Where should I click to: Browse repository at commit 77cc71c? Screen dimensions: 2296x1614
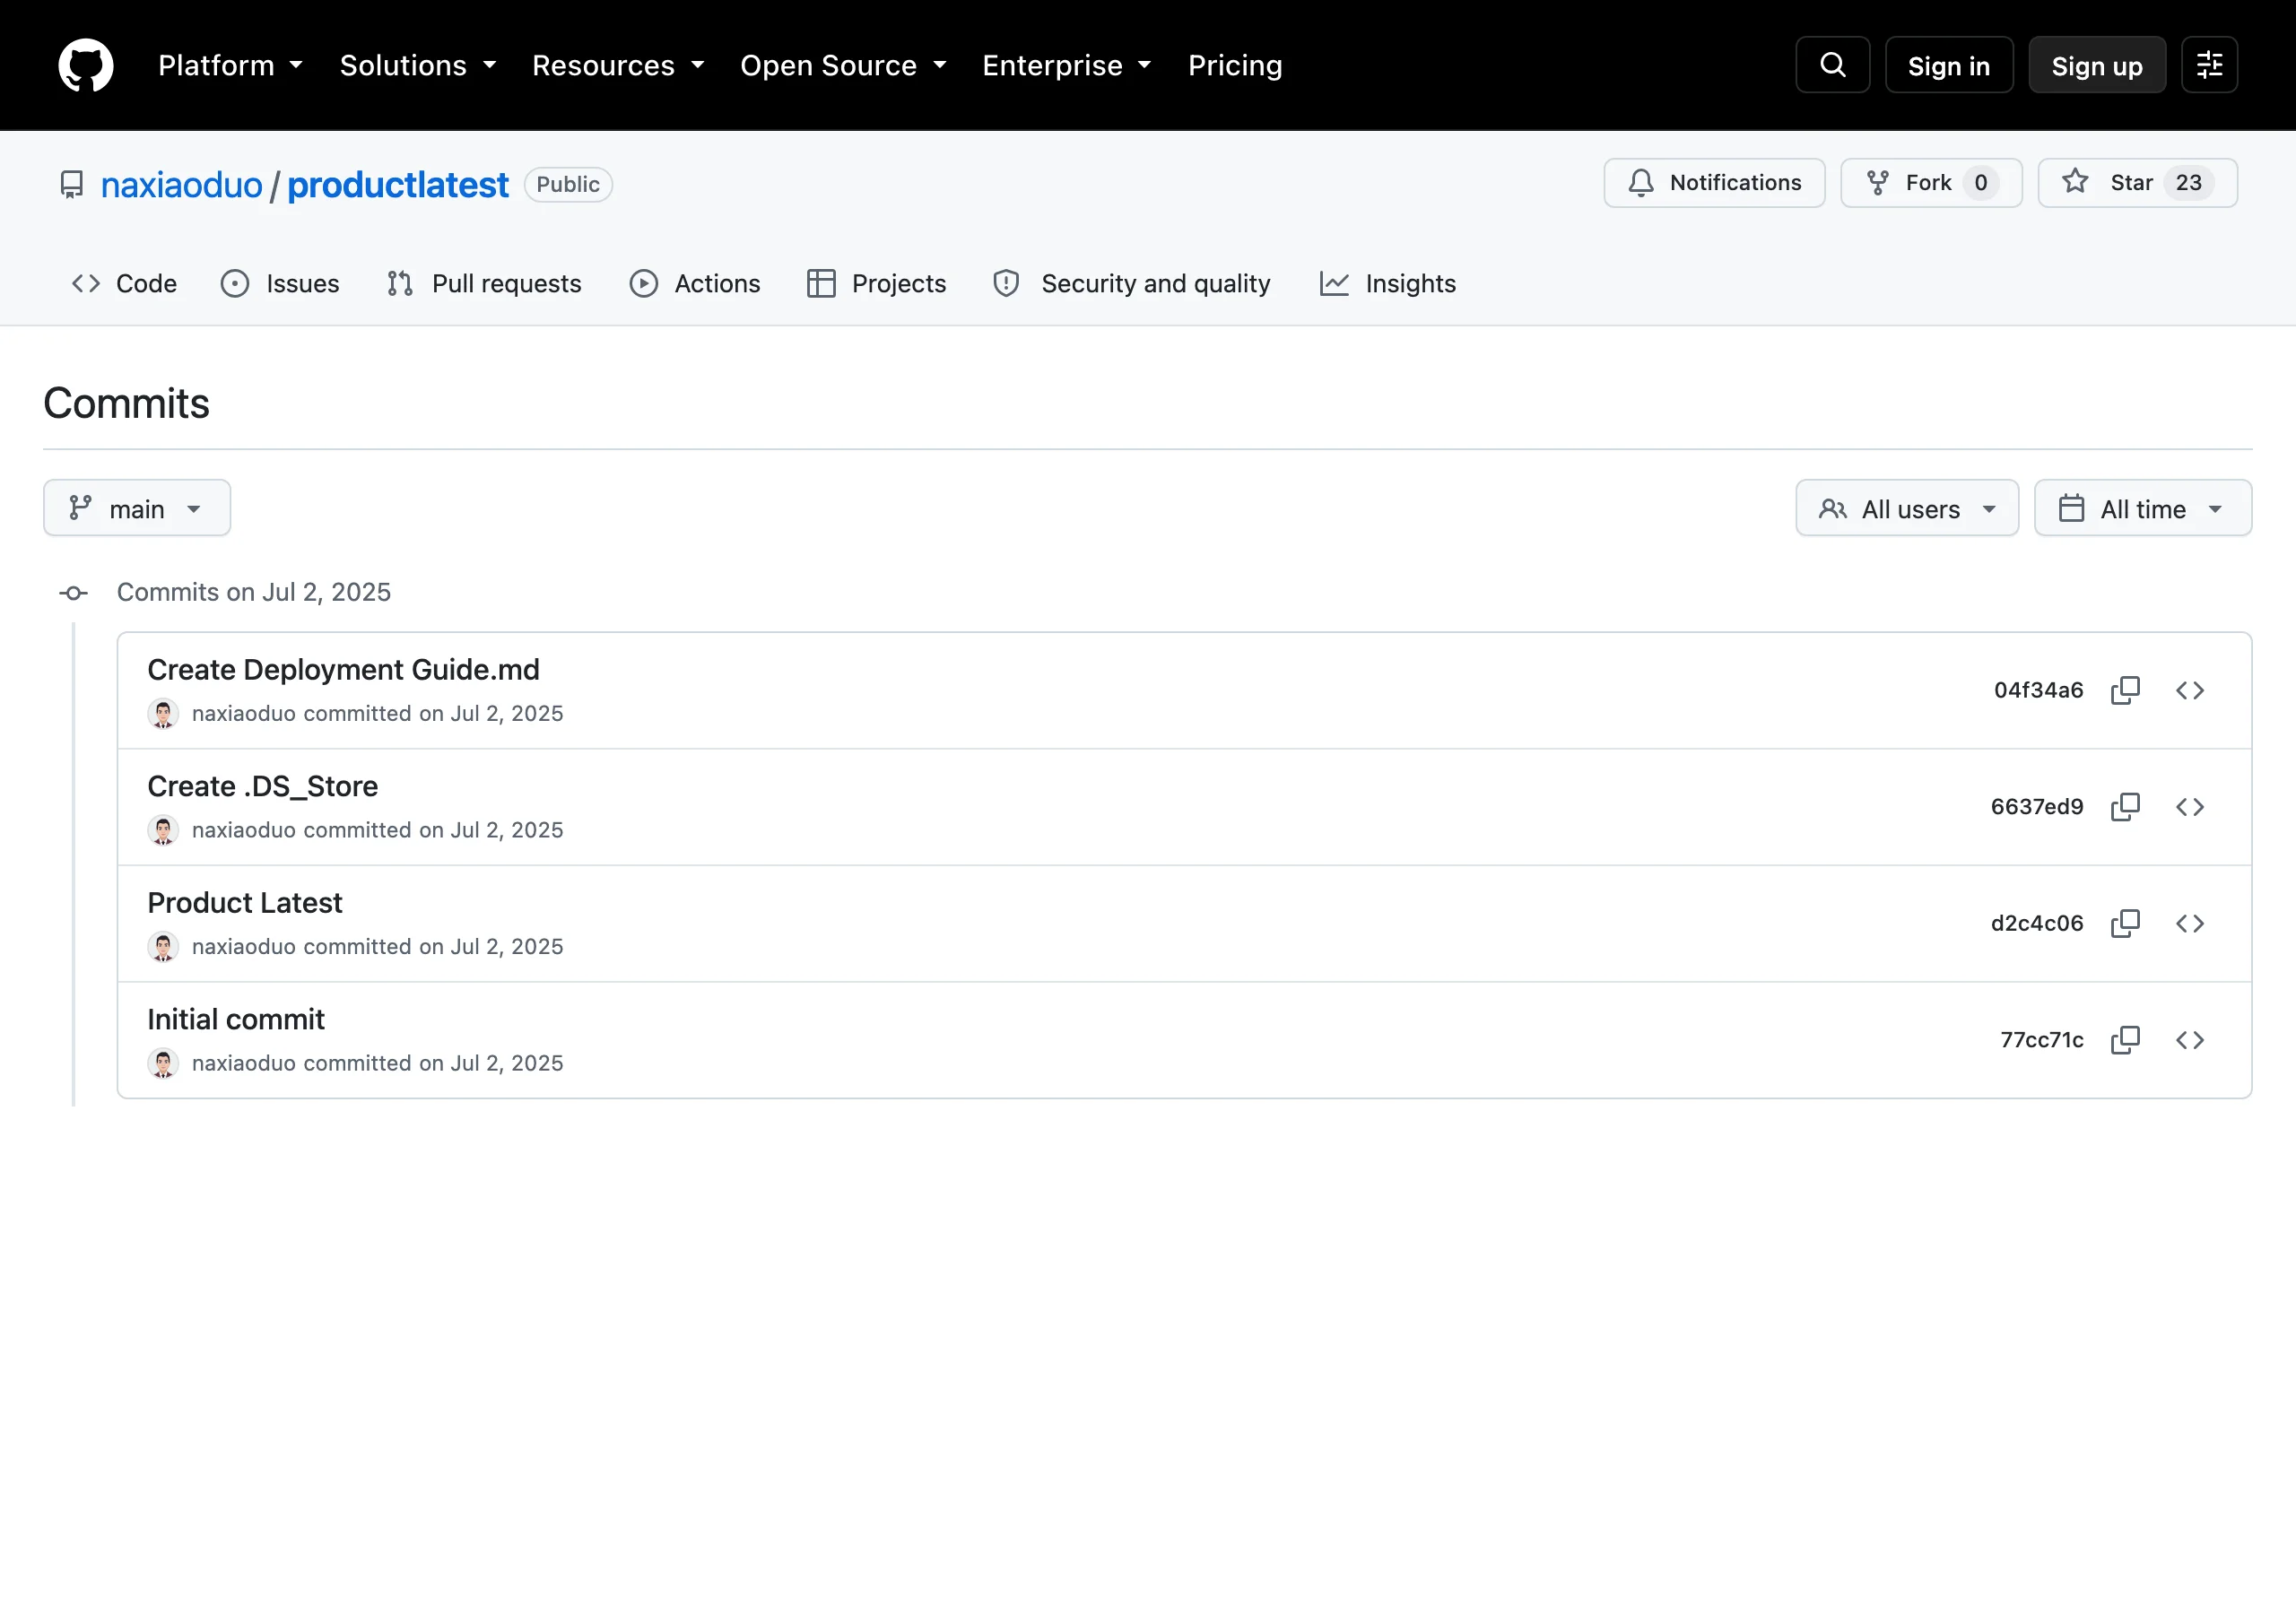pyautogui.click(x=2190, y=1040)
